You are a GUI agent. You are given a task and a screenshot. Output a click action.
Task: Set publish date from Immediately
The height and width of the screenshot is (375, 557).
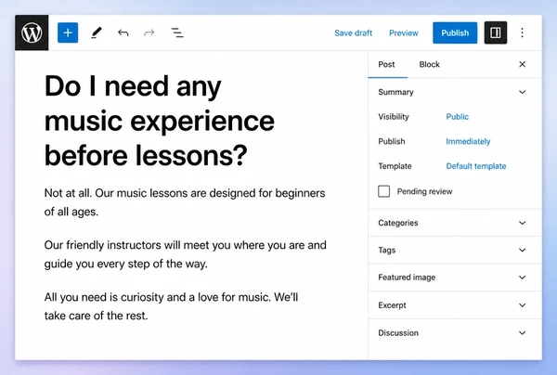click(468, 141)
